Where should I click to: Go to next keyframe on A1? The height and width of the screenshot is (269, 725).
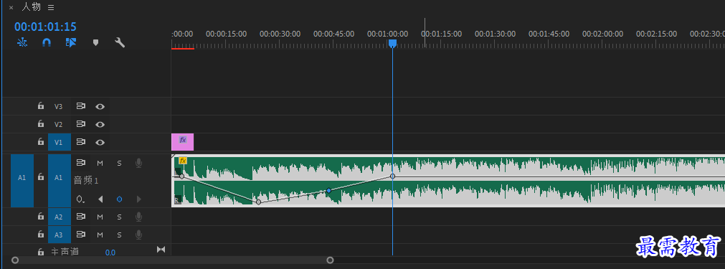click(138, 199)
